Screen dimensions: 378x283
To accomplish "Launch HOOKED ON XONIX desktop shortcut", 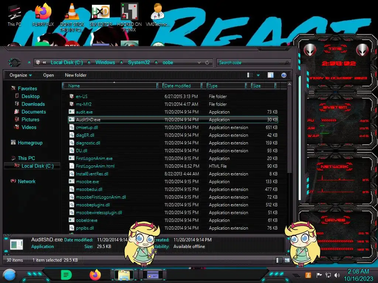I will coord(129,17).
